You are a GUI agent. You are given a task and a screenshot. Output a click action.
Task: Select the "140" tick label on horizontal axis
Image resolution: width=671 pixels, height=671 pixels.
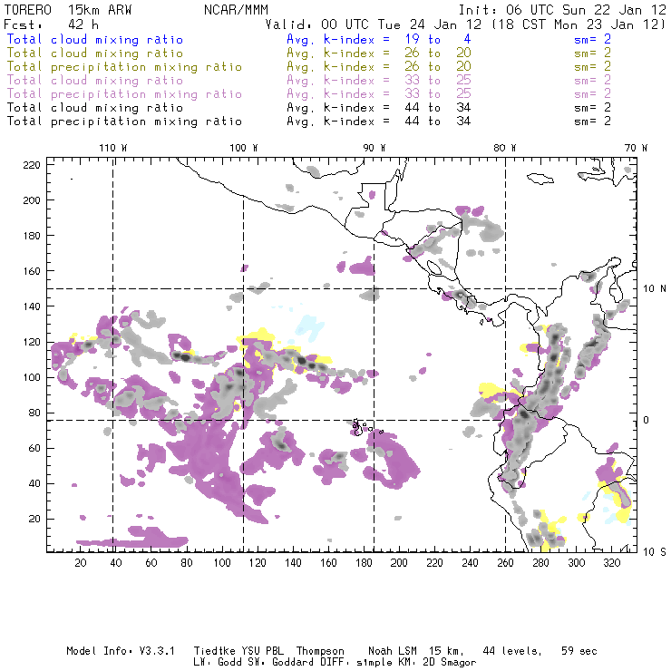click(293, 563)
